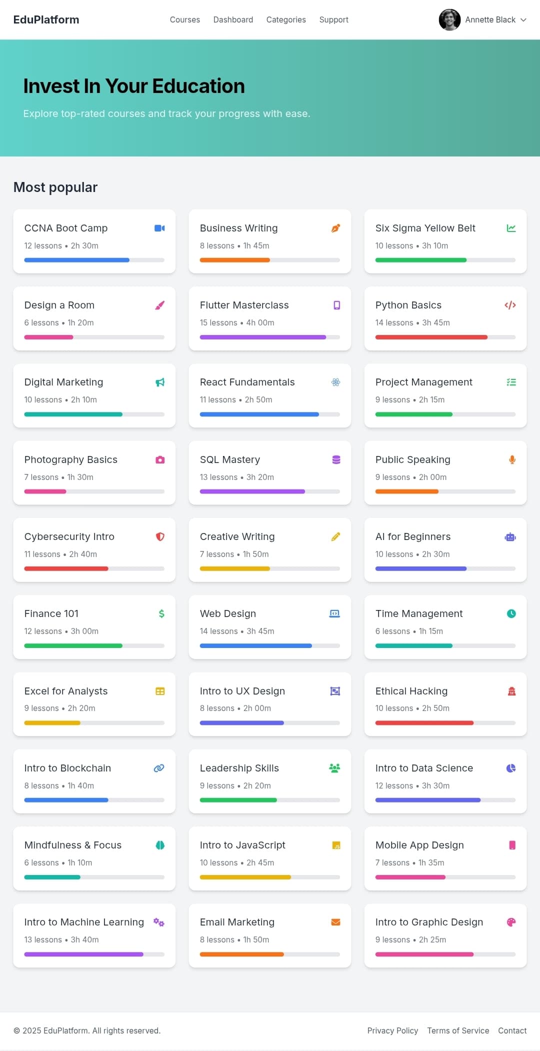Click the code brackets icon on Python Basics

(510, 305)
